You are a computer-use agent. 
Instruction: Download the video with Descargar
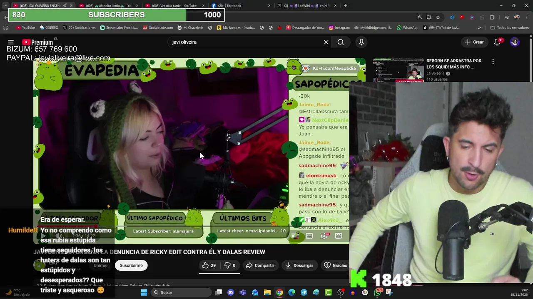(x=299, y=265)
